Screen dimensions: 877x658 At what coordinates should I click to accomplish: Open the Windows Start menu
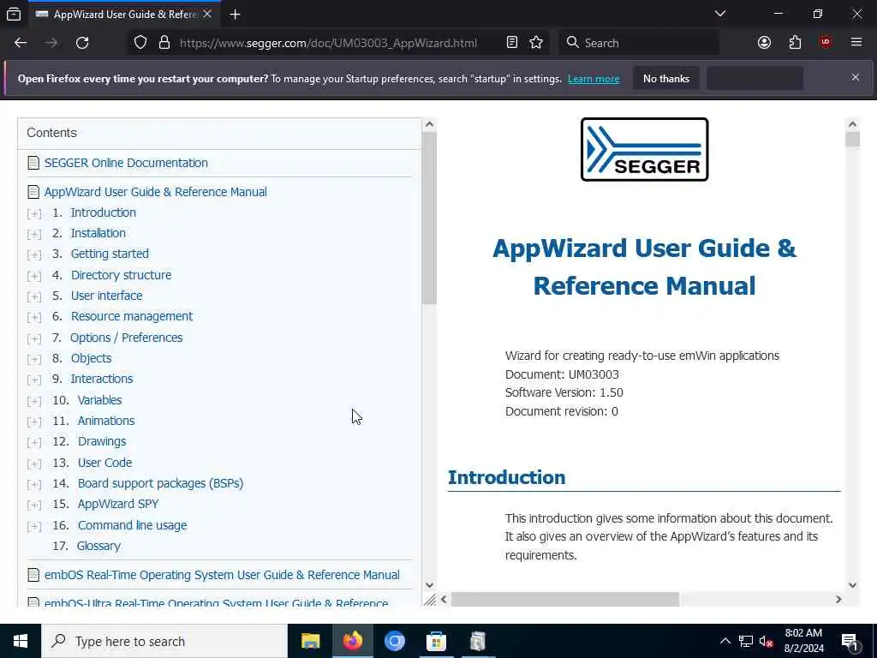pos(21,641)
